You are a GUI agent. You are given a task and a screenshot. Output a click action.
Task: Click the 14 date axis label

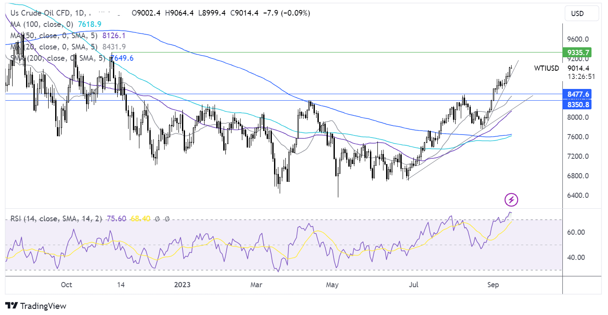(121, 285)
